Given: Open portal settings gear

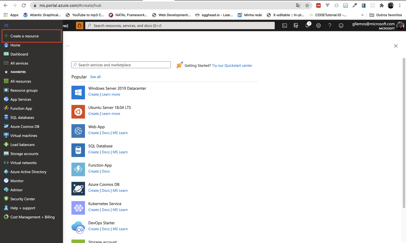Looking at the screenshot, I should tap(318, 25).
